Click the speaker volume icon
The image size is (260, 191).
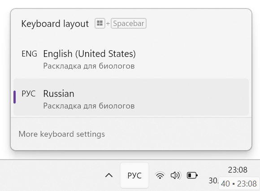click(175, 175)
